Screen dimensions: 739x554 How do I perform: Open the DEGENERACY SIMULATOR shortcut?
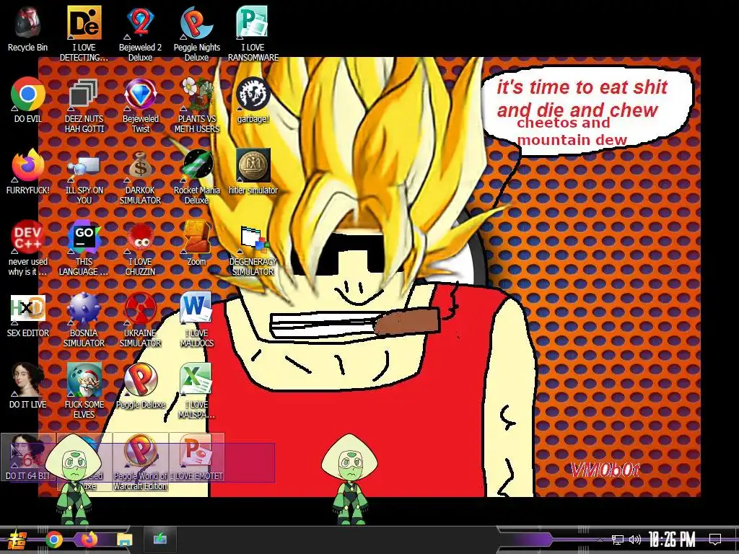pos(253,250)
